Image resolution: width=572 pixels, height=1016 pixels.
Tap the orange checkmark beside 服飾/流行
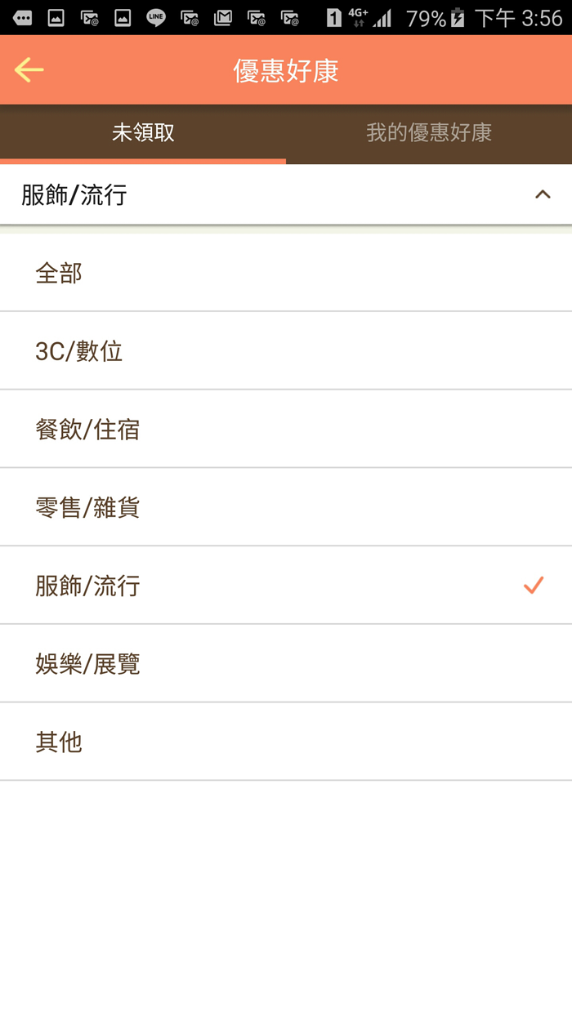(534, 585)
